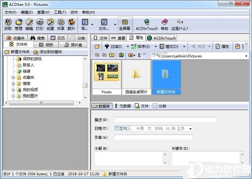The height and width of the screenshot is (179, 252).
Task: Switch to the 相册 tab
Action: 46,45
